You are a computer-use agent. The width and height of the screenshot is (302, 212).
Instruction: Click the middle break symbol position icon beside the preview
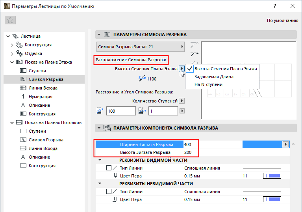pyautogui.click(x=194, y=53)
